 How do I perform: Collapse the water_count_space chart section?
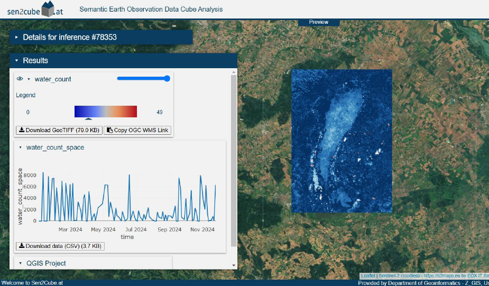coord(21,147)
